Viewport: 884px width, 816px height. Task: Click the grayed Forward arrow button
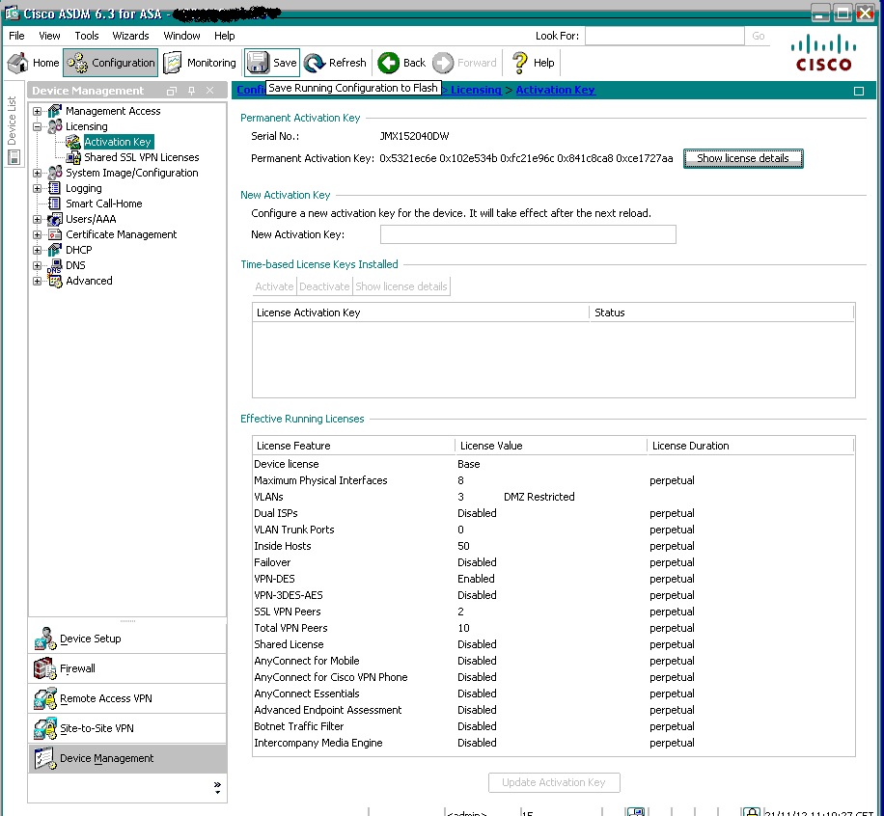[x=464, y=63]
